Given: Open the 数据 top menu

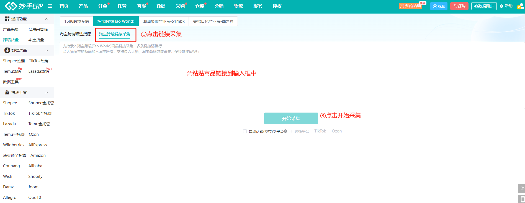Looking at the screenshot, I should 161,6.
